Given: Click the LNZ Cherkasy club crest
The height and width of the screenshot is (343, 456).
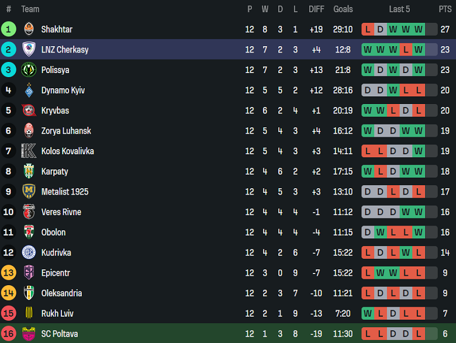Looking at the screenshot, I should pos(29,50).
